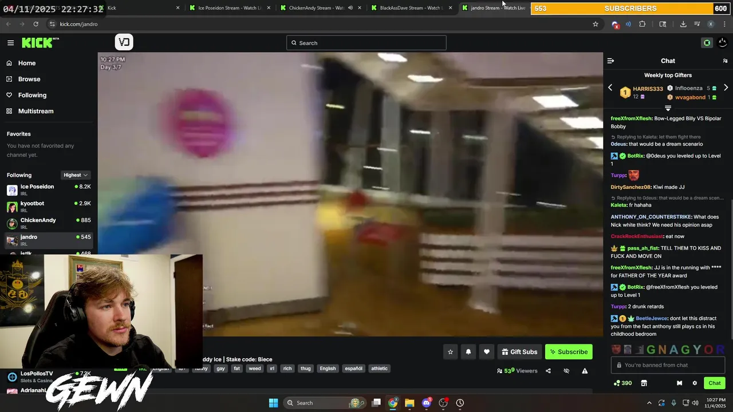Viewport: 733px width, 412px height.
Task: Click the English stream tag
Action: [x=328, y=369]
